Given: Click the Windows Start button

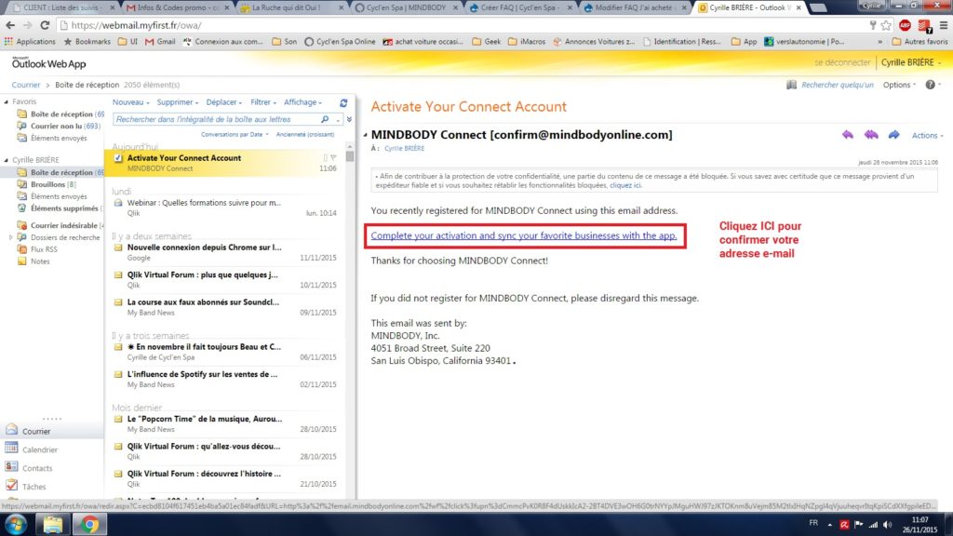Looking at the screenshot, I should click(16, 524).
